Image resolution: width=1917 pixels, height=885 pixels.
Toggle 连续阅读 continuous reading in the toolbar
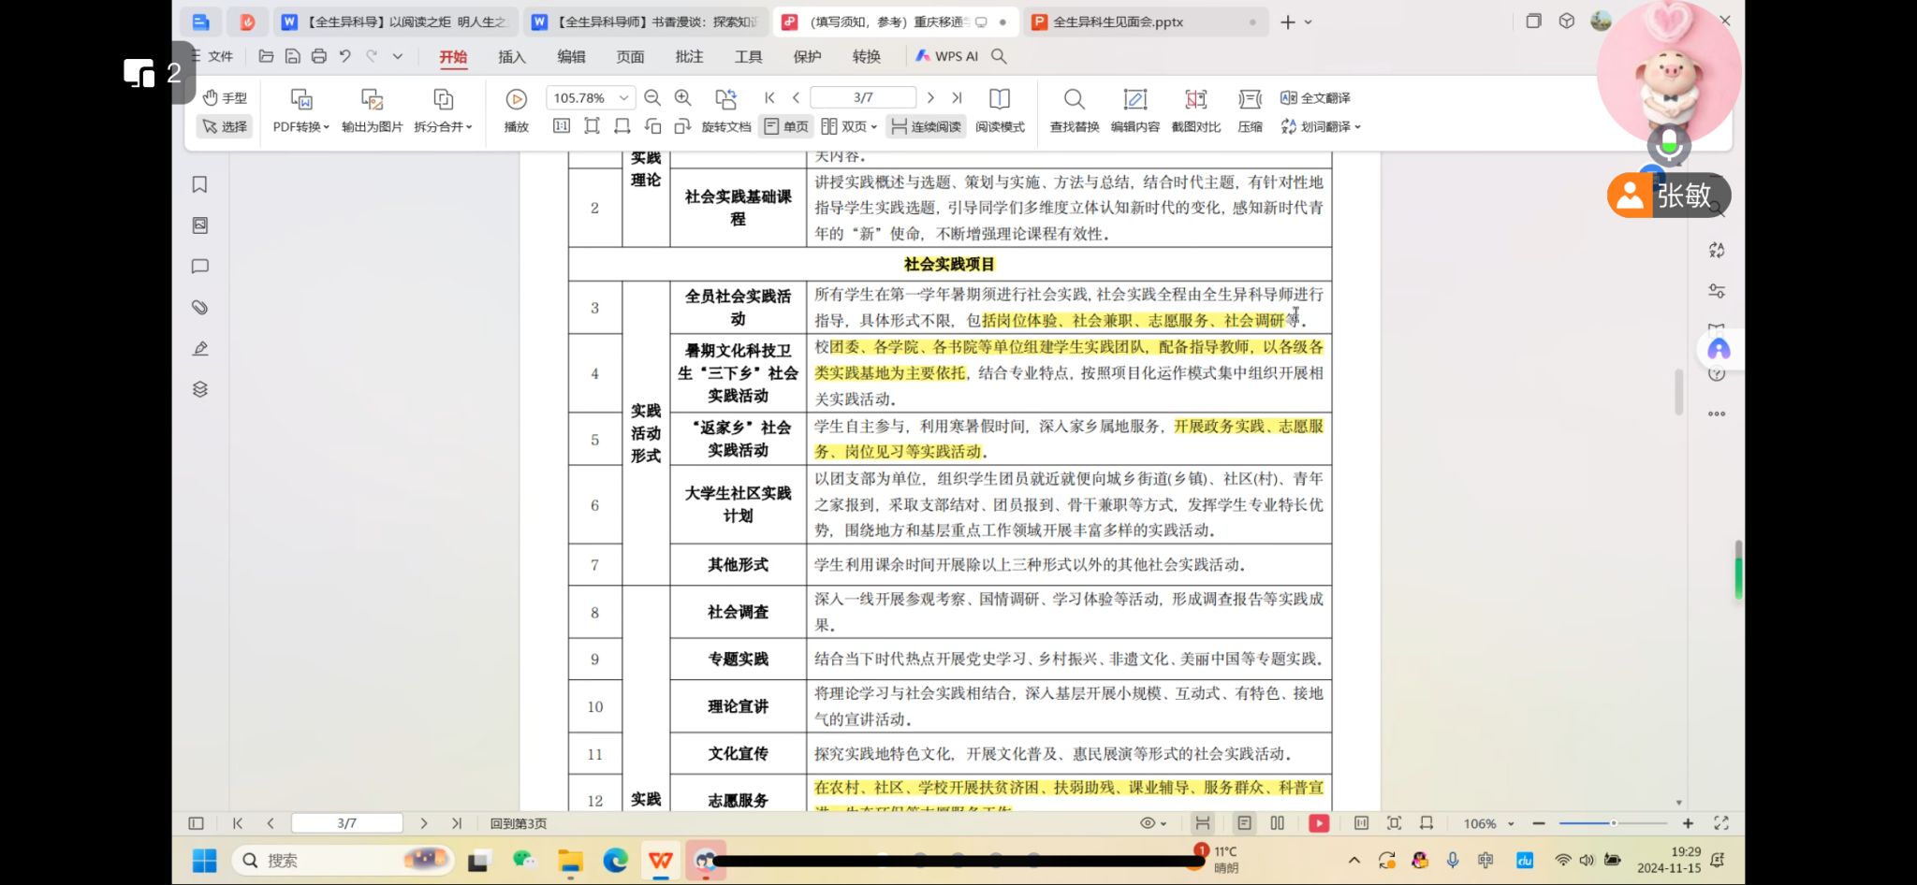pyautogui.click(x=926, y=126)
